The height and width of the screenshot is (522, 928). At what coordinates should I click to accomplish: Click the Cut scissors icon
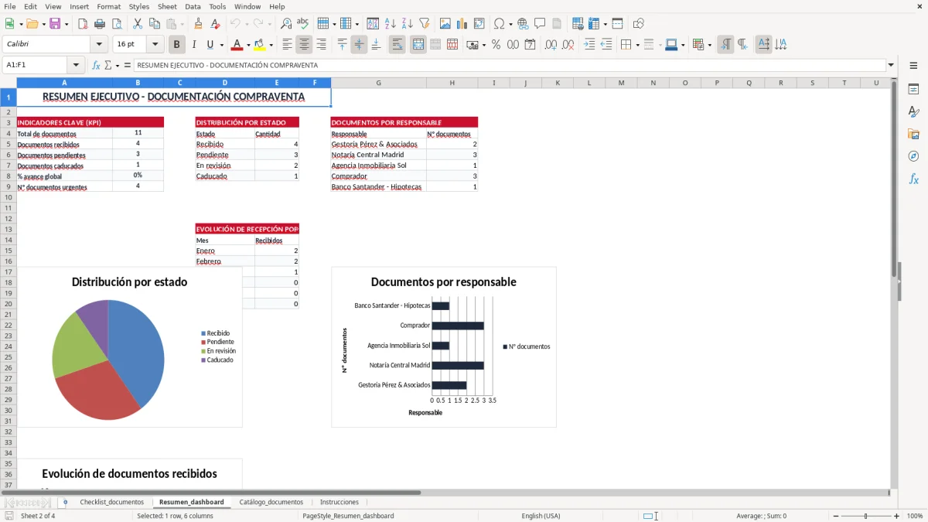[138, 24]
